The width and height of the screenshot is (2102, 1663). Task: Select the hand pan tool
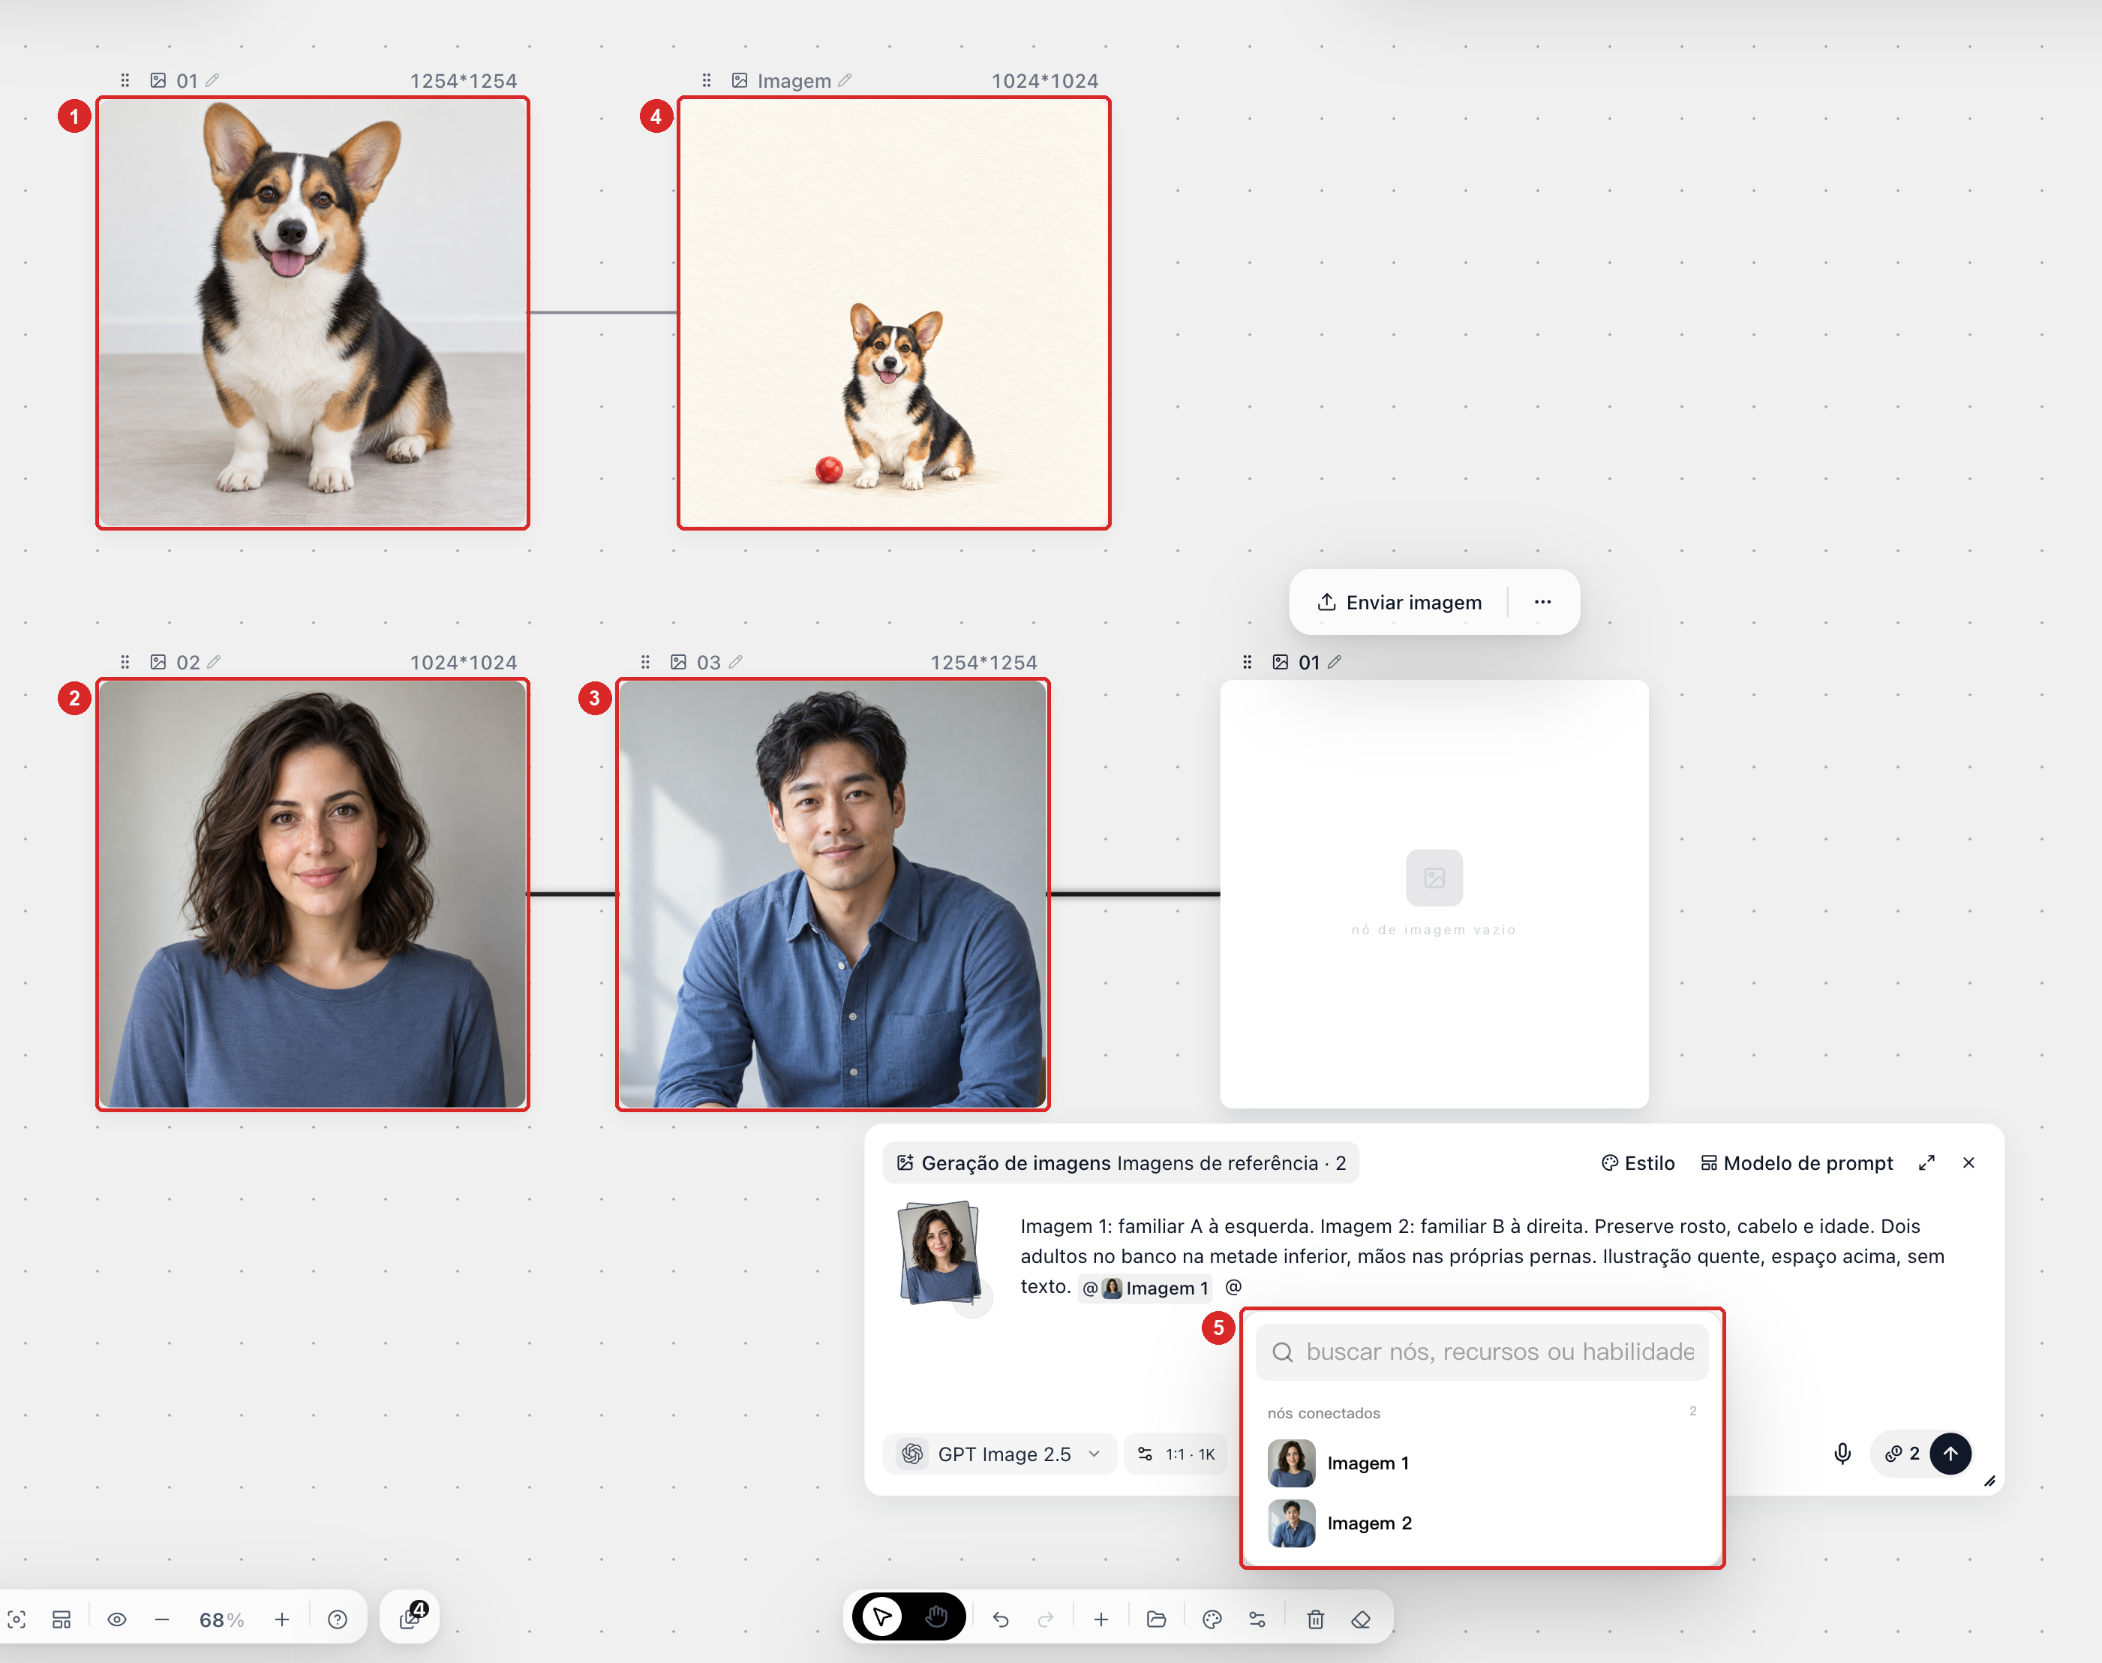(936, 1617)
